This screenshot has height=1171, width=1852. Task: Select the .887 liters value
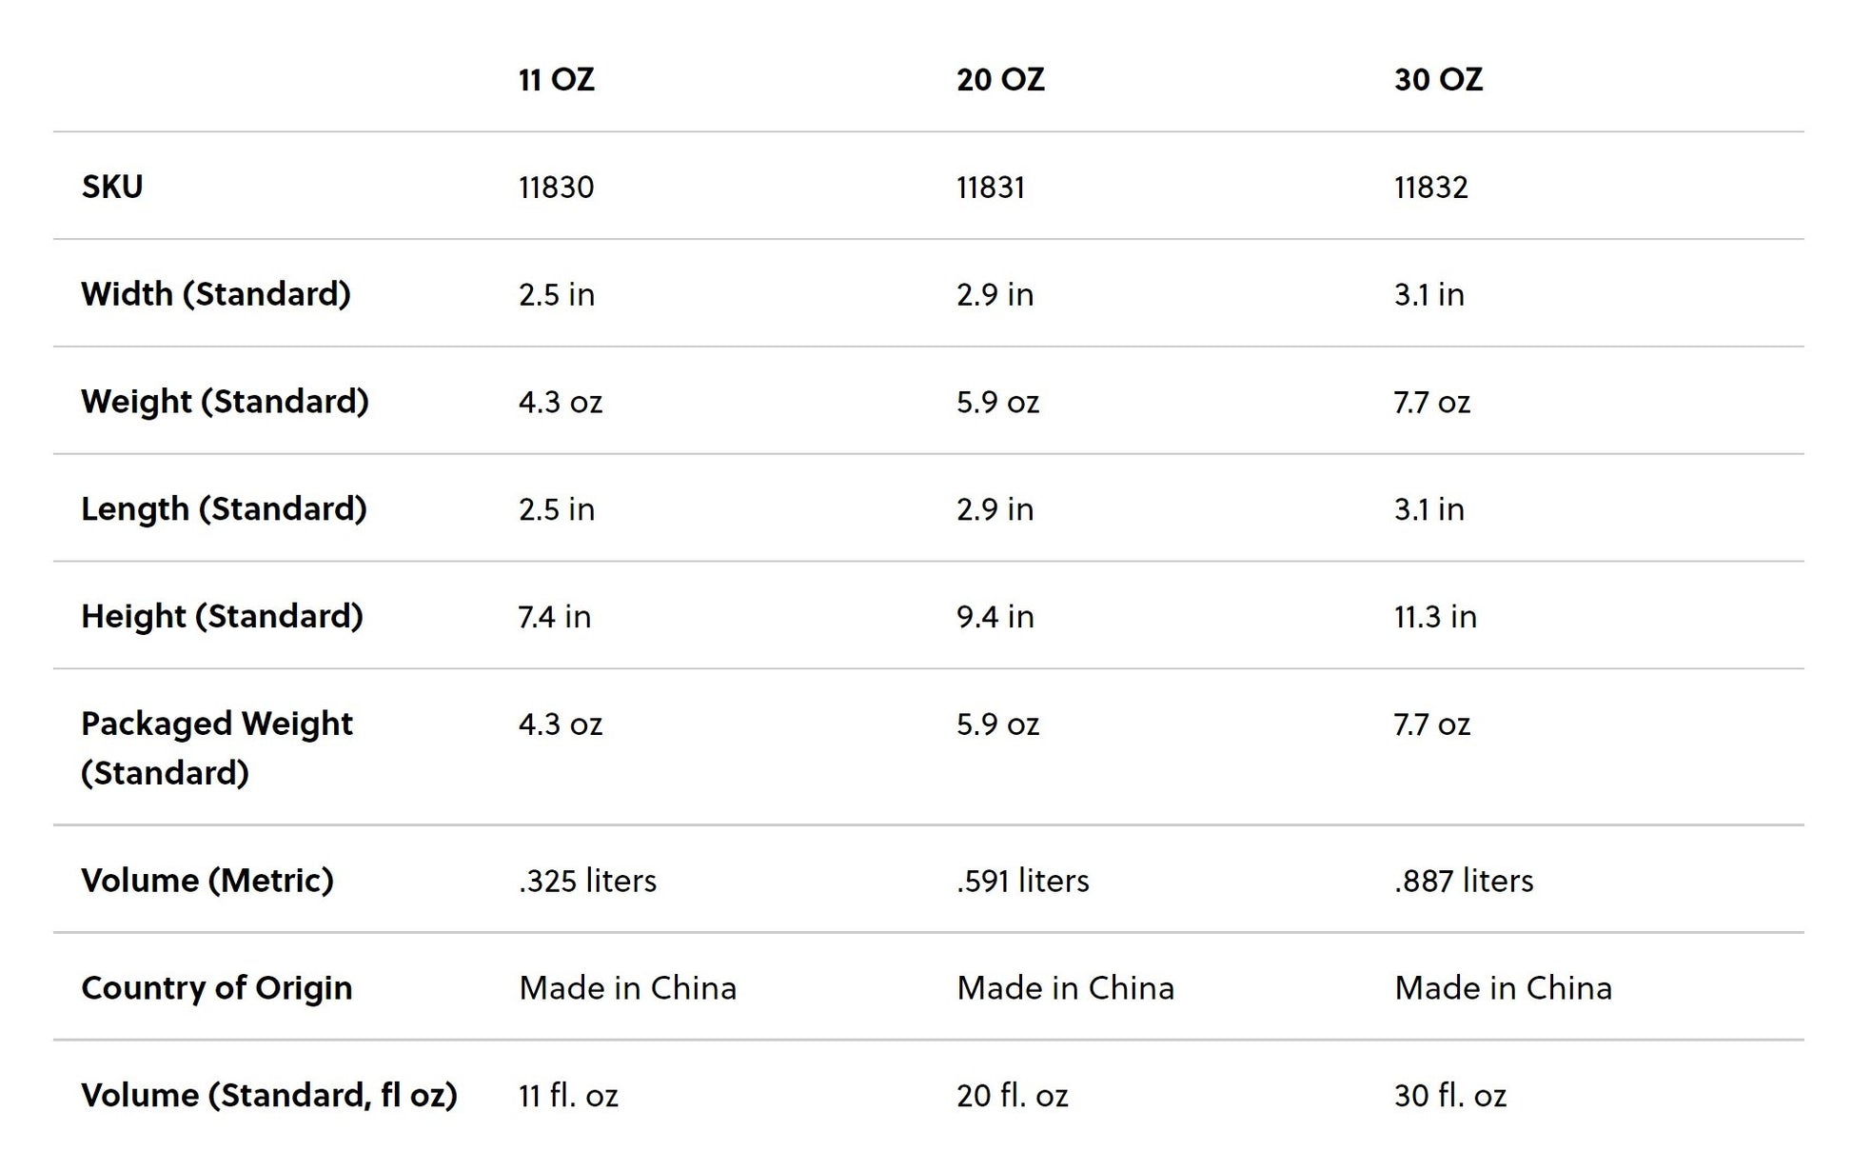click(1464, 881)
